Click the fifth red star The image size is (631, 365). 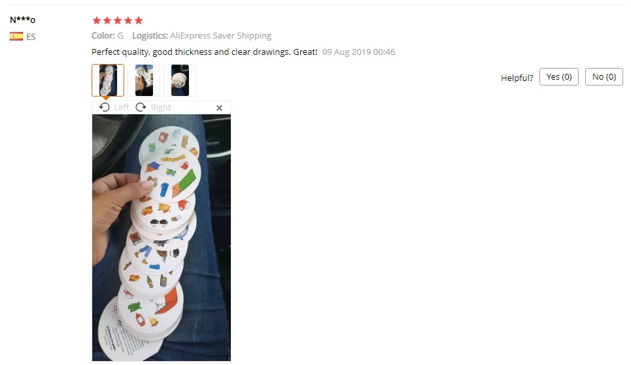(139, 20)
